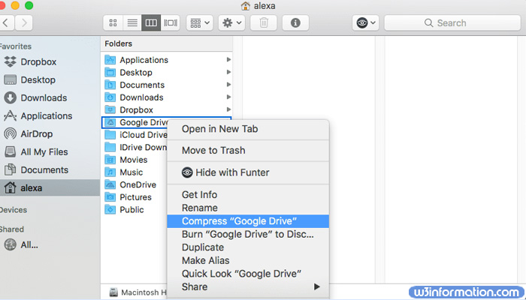
Task: Go forward with the forward arrow
Action: pyautogui.click(x=24, y=22)
